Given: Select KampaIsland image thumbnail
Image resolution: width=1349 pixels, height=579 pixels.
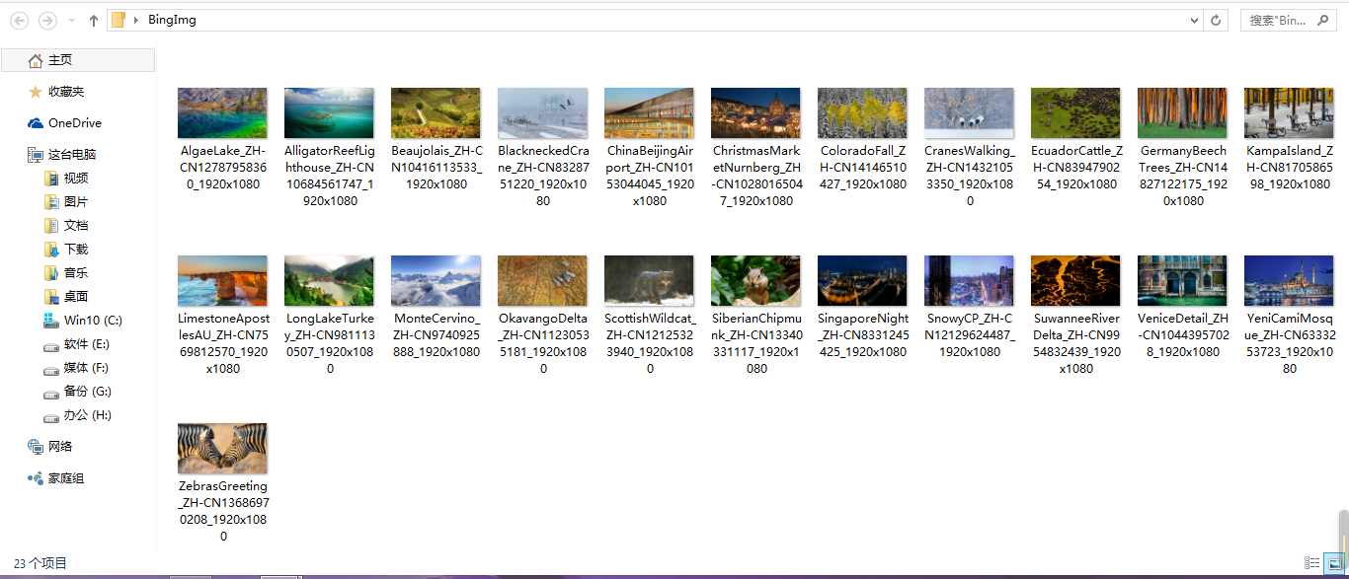Looking at the screenshot, I should tap(1289, 113).
